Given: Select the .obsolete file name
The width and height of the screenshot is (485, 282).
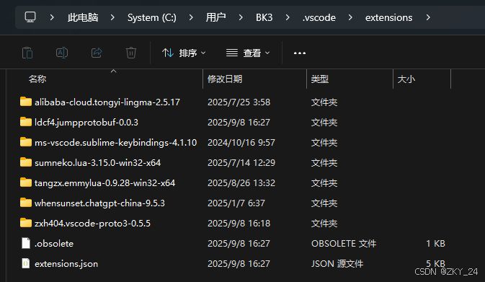Looking at the screenshot, I should point(54,244).
